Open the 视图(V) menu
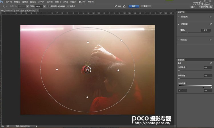214x128 pixels. click(x=73, y=2)
